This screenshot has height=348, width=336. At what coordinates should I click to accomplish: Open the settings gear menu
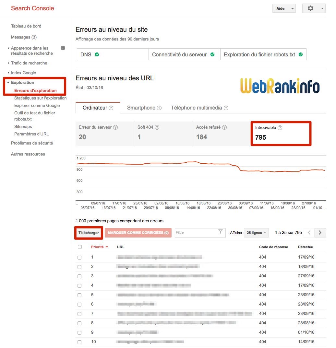click(x=310, y=8)
